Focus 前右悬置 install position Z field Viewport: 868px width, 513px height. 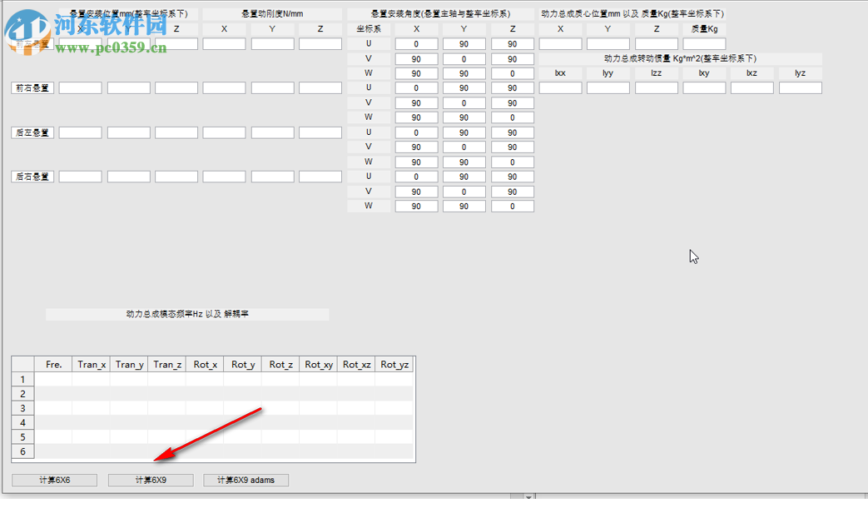(176, 87)
